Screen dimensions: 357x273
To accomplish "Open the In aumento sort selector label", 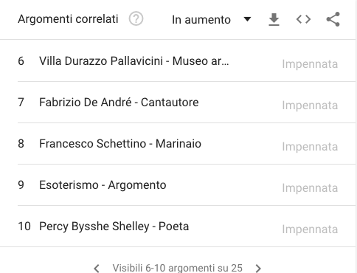I will click(201, 20).
